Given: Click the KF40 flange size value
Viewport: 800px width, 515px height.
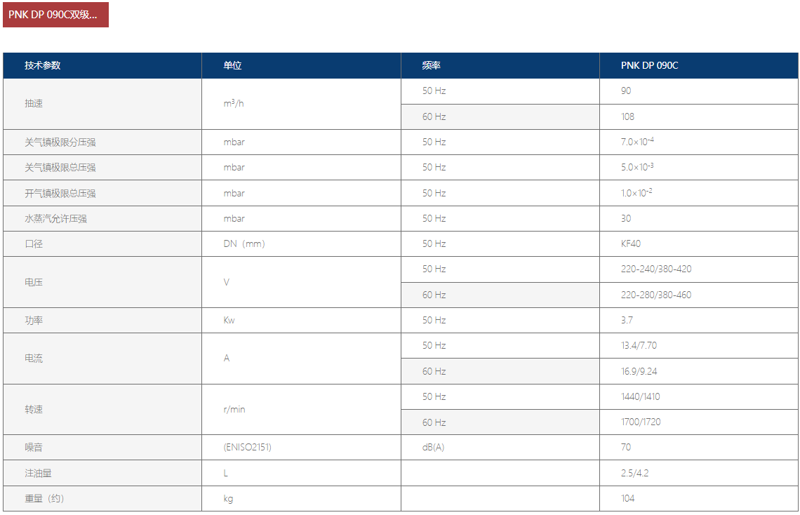Looking at the screenshot, I should (x=631, y=243).
